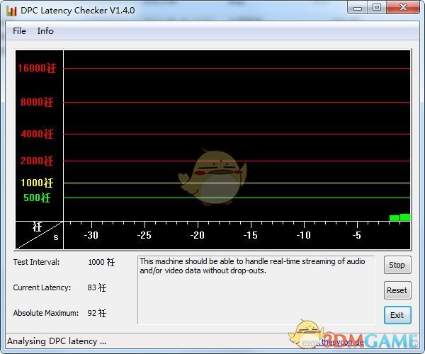This screenshot has width=425, height=354.
Task: Click the yellow 1000 axis label
Action: (x=37, y=183)
